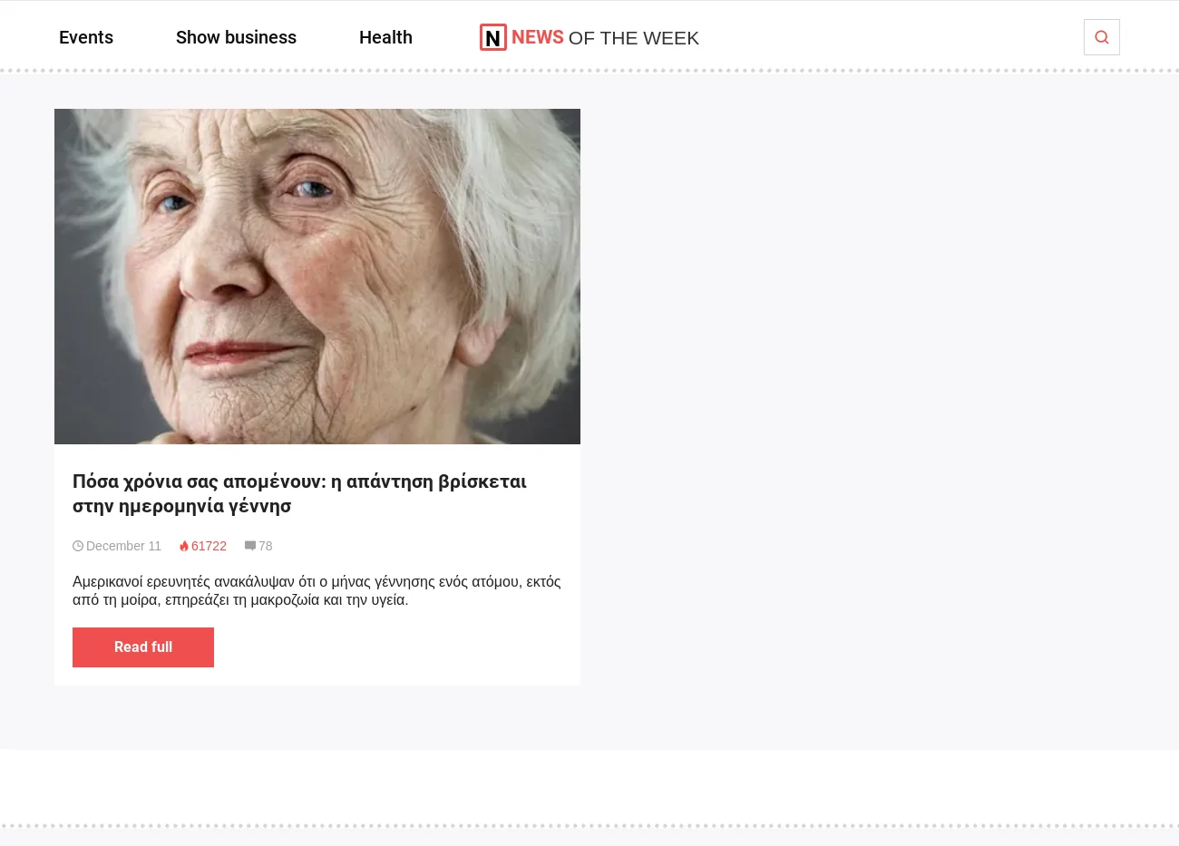Open the search magnifier icon
Viewport: 1179px width, 846px height.
point(1102,37)
